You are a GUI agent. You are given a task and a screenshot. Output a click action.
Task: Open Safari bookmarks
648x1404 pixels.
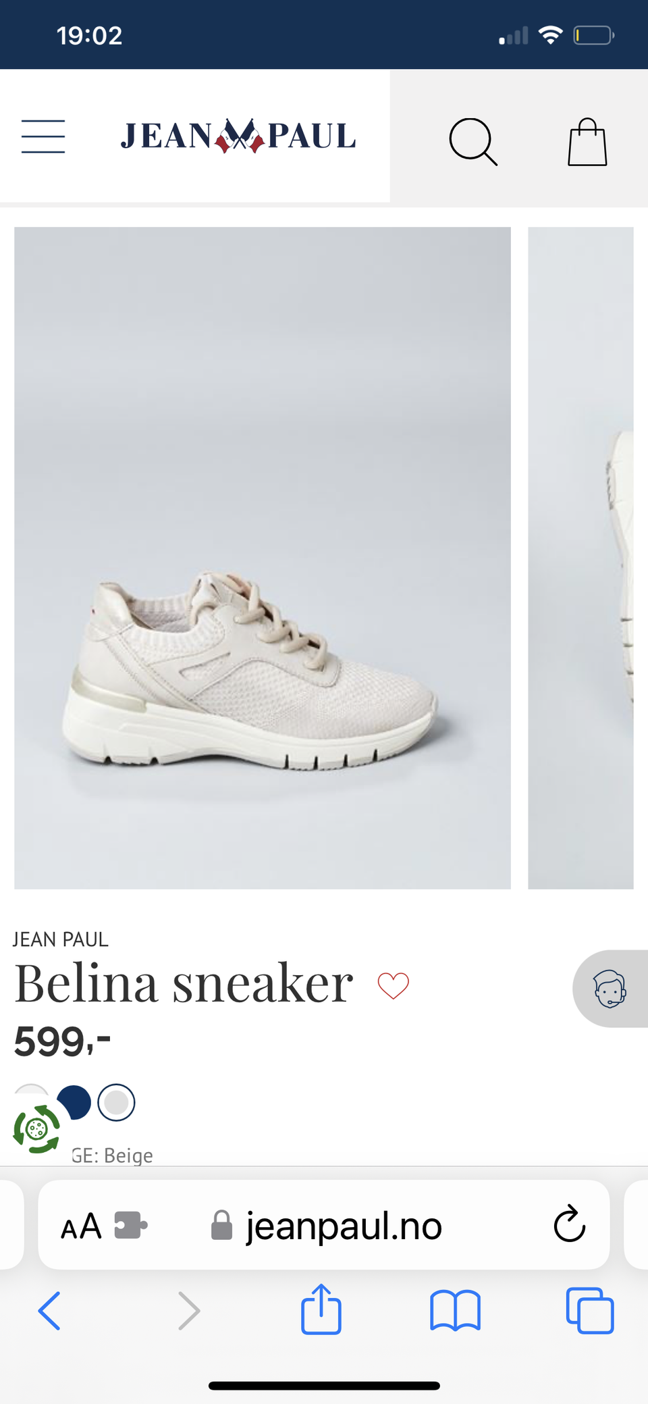[455, 1310]
